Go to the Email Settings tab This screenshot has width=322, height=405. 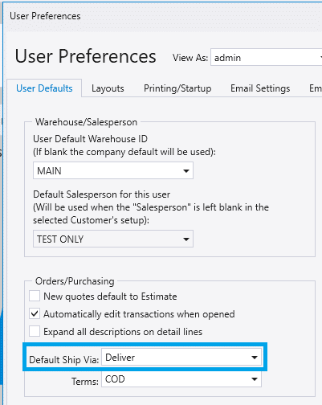click(x=260, y=88)
